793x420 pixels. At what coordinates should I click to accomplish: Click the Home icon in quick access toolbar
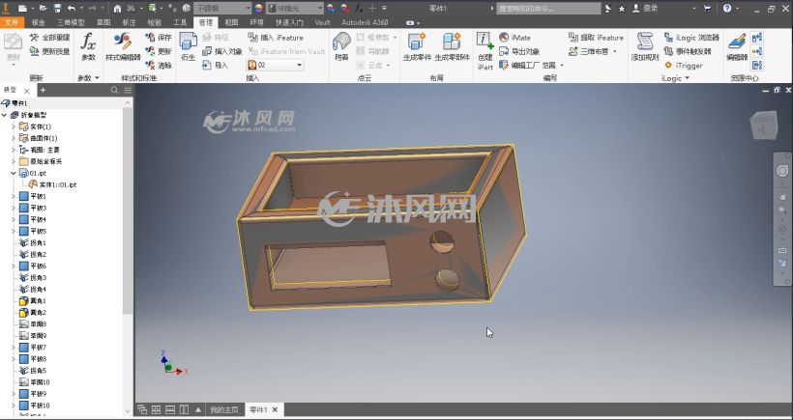(x=117, y=8)
